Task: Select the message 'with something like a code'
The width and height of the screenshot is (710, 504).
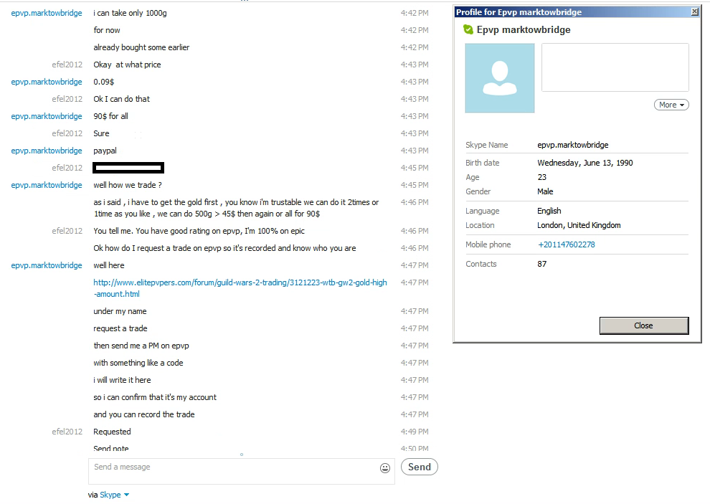Action: point(138,363)
